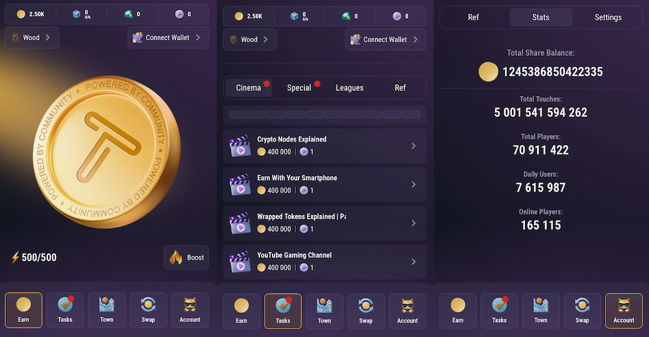Viewport: 649px width, 337px height.
Task: Click Connect Wallet in the left panel
Action: [x=168, y=38]
